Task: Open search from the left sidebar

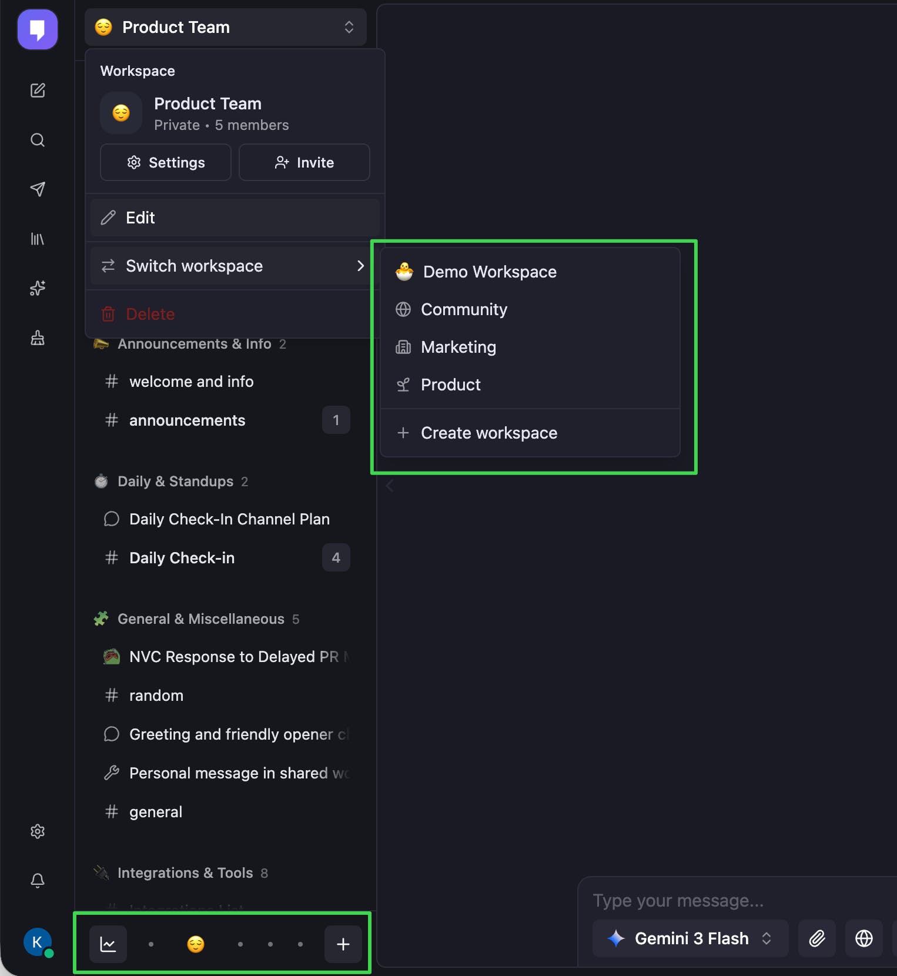Action: click(x=38, y=140)
